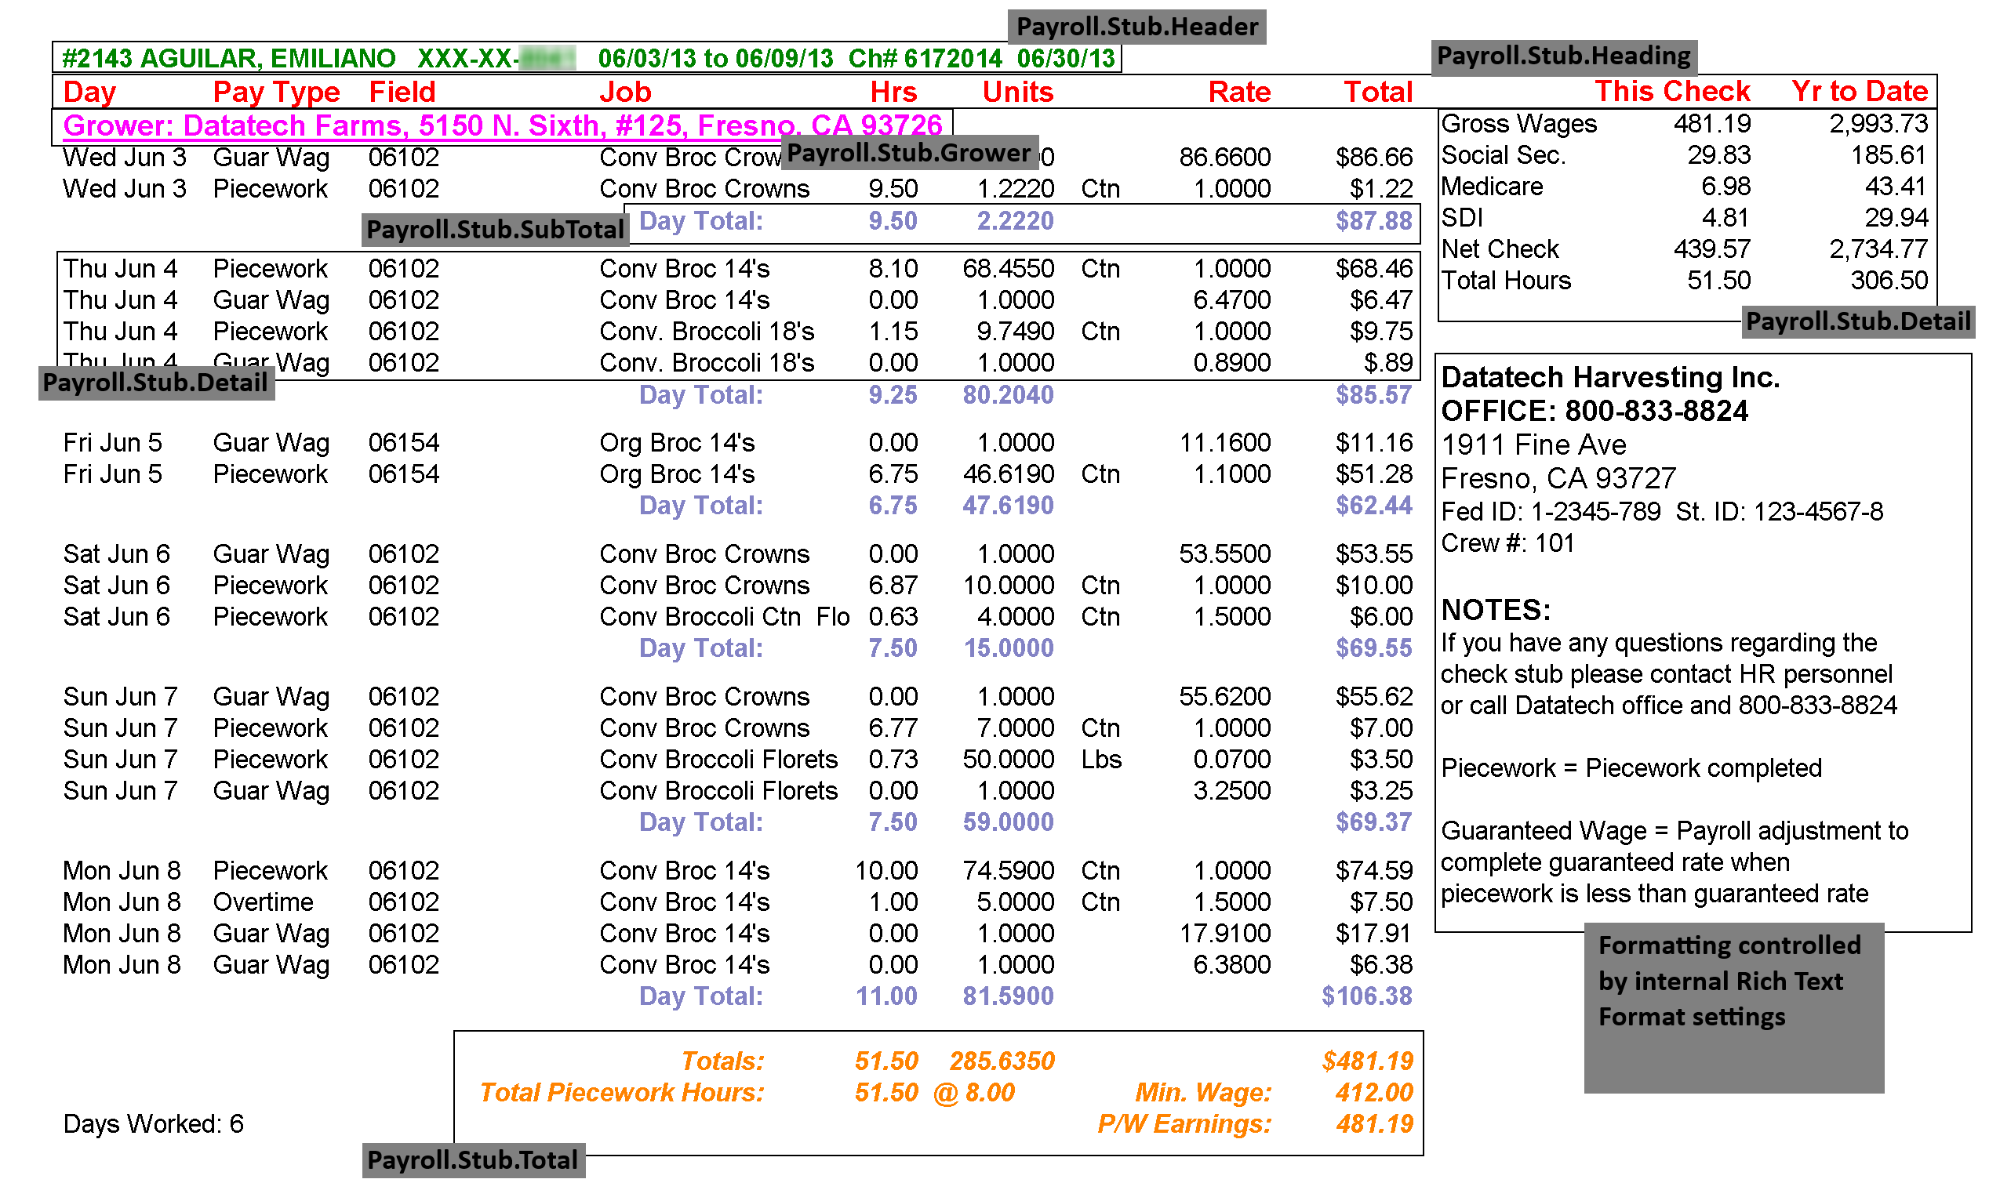Click the Field column heading
The height and width of the screenshot is (1190, 2000).
(402, 93)
